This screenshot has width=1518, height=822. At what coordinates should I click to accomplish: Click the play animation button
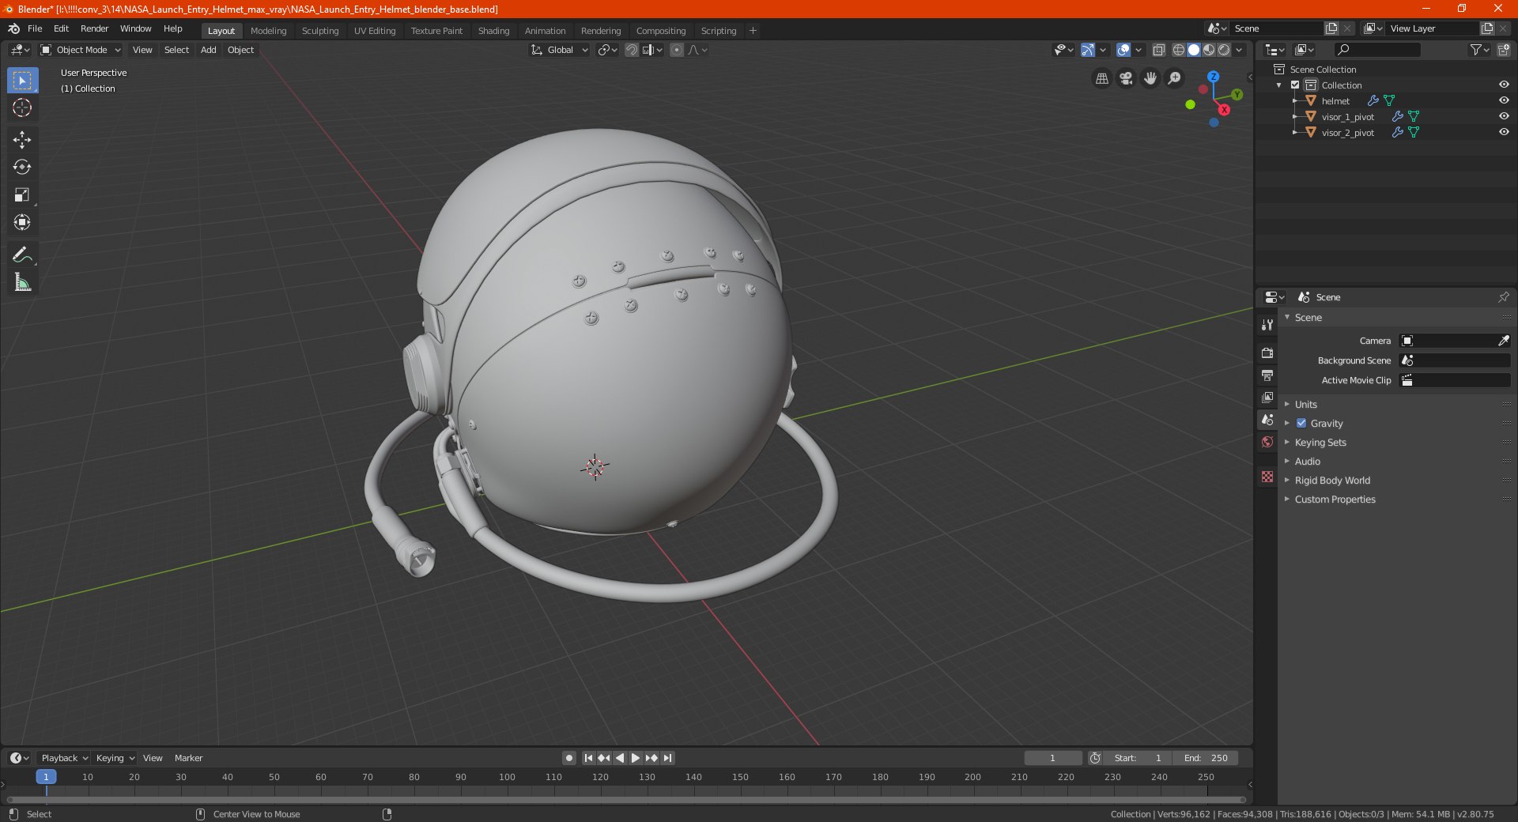point(636,758)
